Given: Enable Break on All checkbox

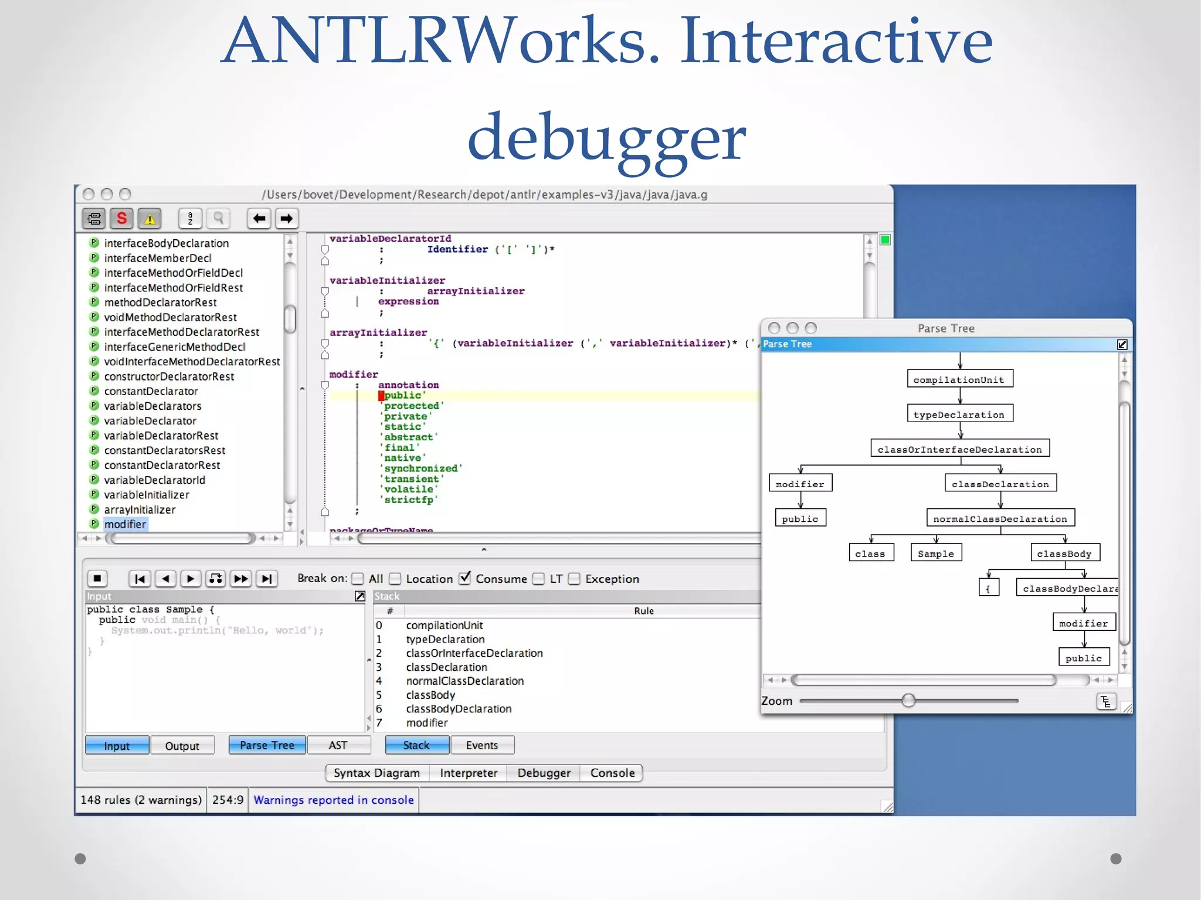Looking at the screenshot, I should tap(357, 579).
